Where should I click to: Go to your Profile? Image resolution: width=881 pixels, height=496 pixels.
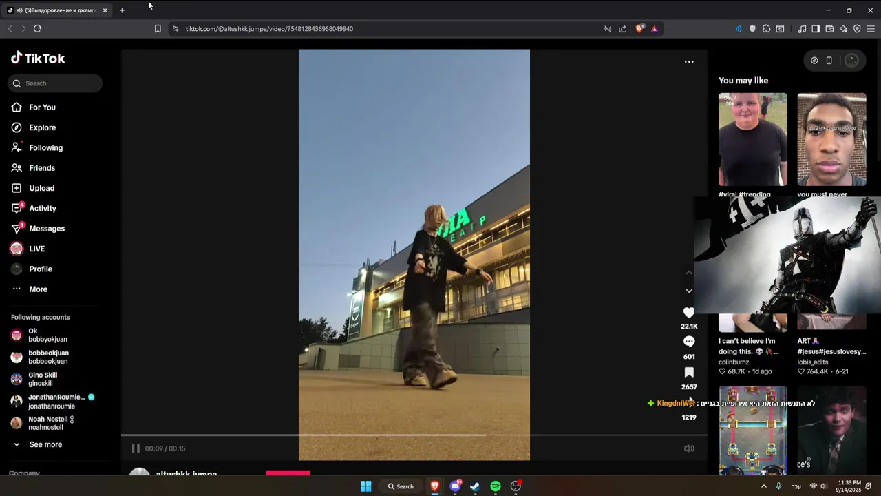(41, 269)
